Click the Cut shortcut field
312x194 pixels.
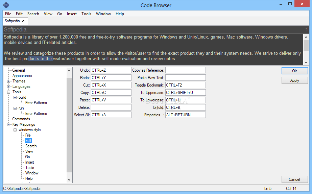(x=111, y=85)
